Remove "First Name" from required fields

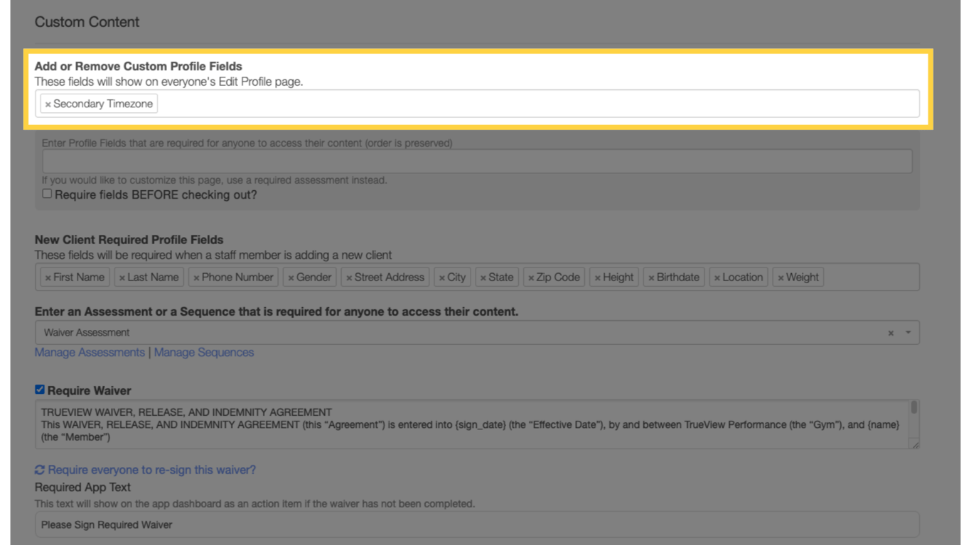coord(48,277)
